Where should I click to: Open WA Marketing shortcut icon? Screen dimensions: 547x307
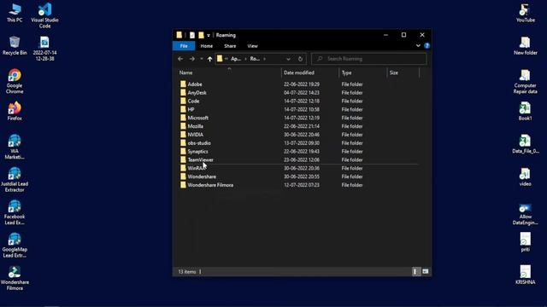pos(15,147)
